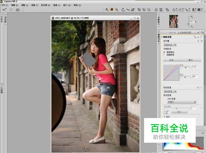Click the zoom percentage field 19.3
This screenshot has height=153, width=206.
click(192, 22)
